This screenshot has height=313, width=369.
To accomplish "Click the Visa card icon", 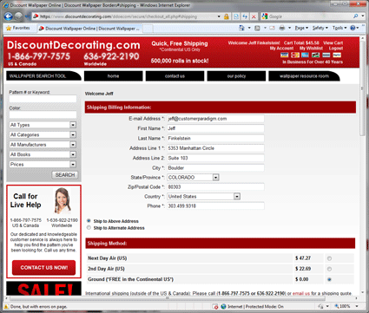I will (x=285, y=55).
